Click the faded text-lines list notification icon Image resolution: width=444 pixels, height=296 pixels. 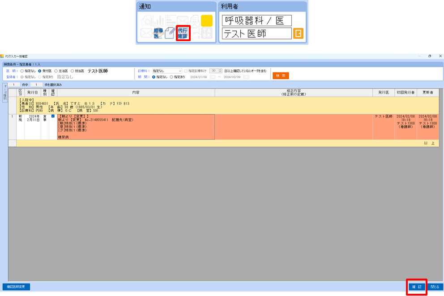point(171,21)
